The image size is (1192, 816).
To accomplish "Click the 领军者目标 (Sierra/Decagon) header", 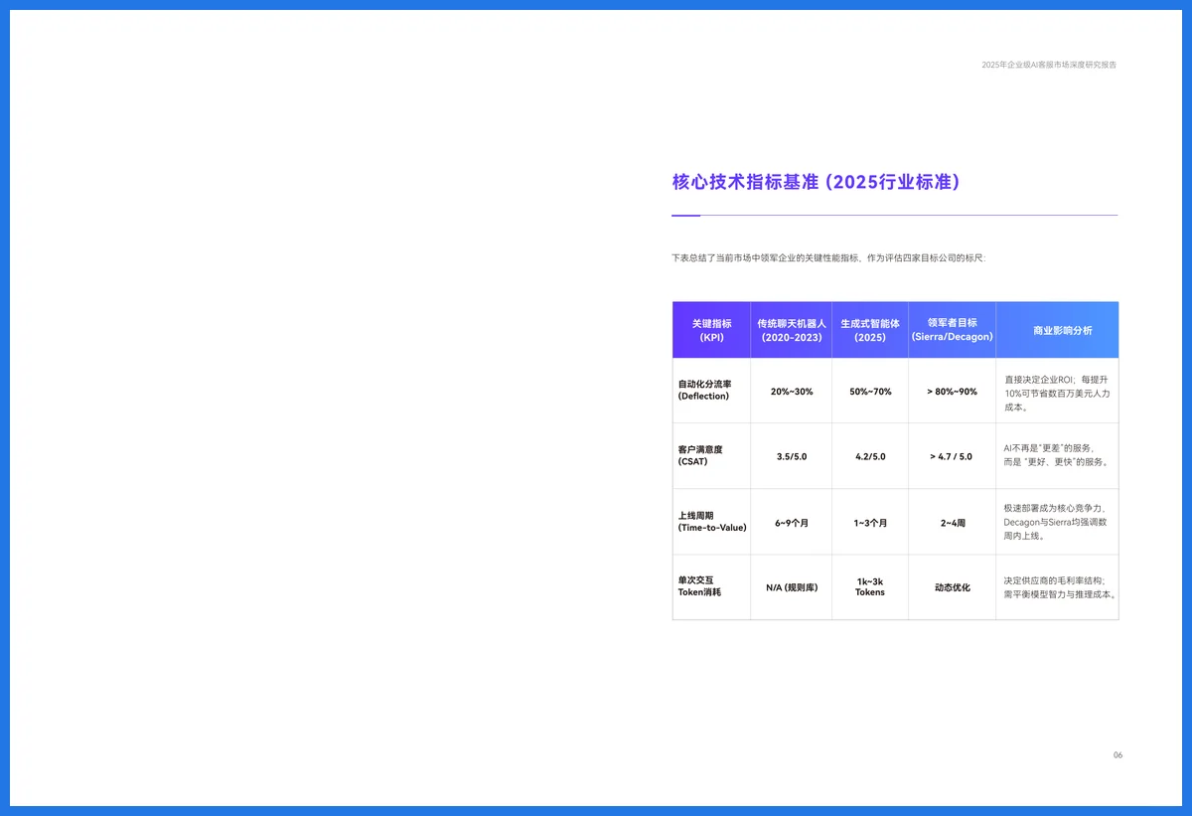I will click(951, 329).
